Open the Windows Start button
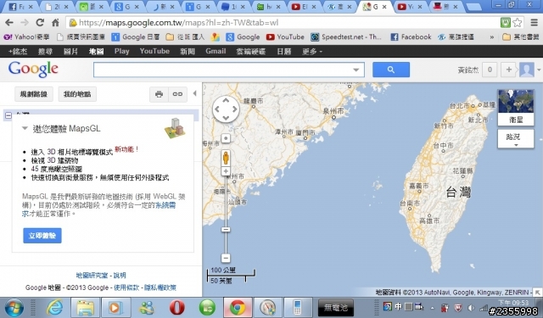The image size is (543, 318). (x=14, y=307)
